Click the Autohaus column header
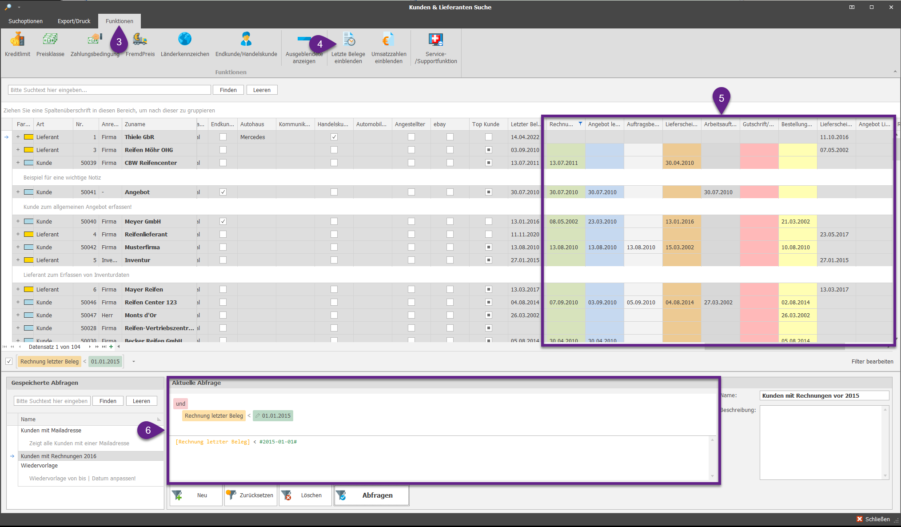901x527 pixels. click(x=256, y=124)
